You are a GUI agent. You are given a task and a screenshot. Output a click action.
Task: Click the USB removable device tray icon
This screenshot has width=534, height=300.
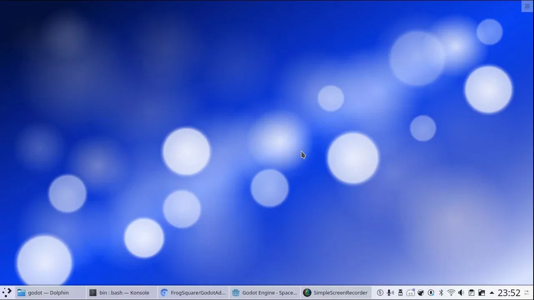point(400,292)
